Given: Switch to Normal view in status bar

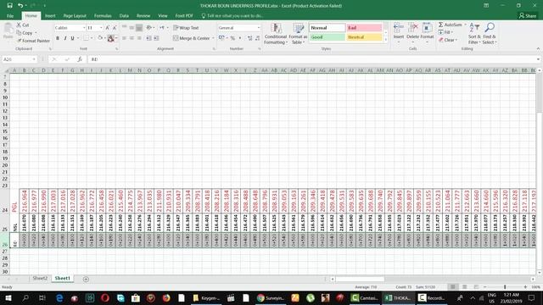Looking at the screenshot, I should click(x=452, y=287).
